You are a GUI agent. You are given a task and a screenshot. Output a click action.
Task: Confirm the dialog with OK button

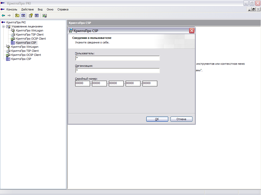point(157,119)
